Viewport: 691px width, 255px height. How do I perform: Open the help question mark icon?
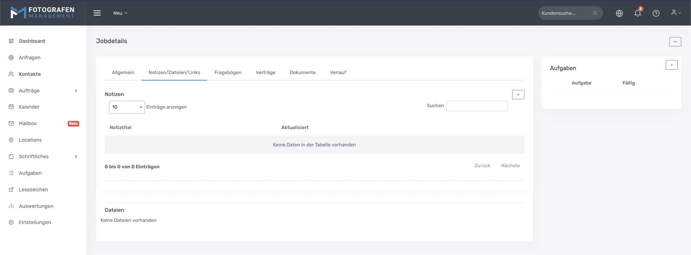tap(656, 13)
